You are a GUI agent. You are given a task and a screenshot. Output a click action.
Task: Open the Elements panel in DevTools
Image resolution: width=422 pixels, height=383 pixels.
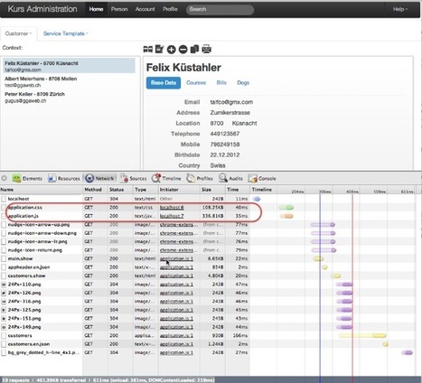pos(27,178)
